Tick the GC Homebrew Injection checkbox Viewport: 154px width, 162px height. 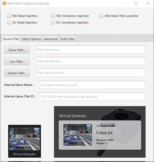(53, 23)
